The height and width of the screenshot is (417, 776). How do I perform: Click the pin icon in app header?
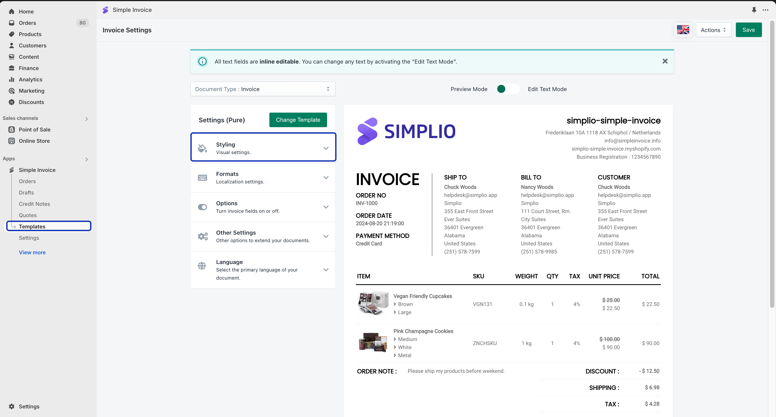(754, 10)
